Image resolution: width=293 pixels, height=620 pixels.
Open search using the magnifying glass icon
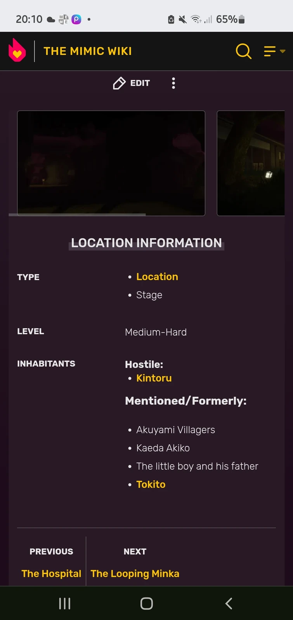click(x=244, y=51)
